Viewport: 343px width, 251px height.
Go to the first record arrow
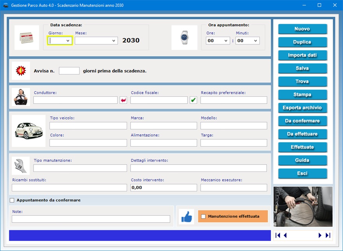click(278, 235)
